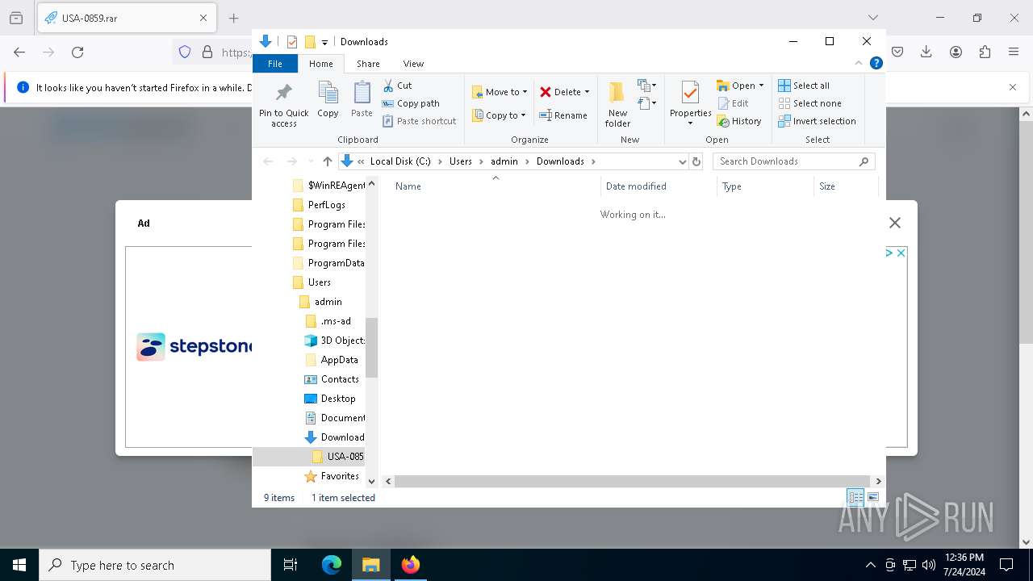Viewport: 1033px width, 581px height.
Task: Click Paste shortcut in ribbon
Action: [x=420, y=121]
